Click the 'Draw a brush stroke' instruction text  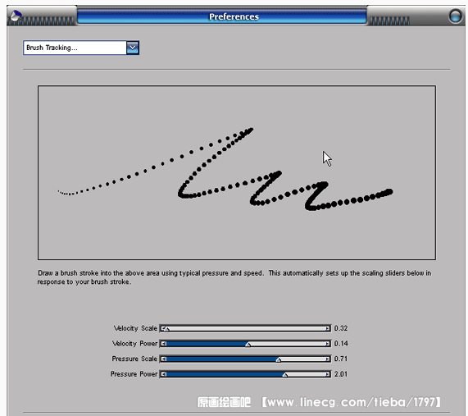[x=234, y=277]
